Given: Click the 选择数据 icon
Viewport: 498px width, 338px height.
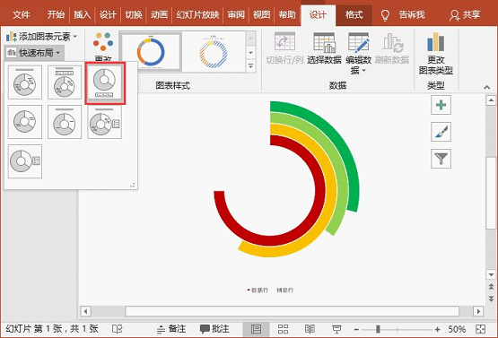Looking at the screenshot, I should [x=324, y=42].
